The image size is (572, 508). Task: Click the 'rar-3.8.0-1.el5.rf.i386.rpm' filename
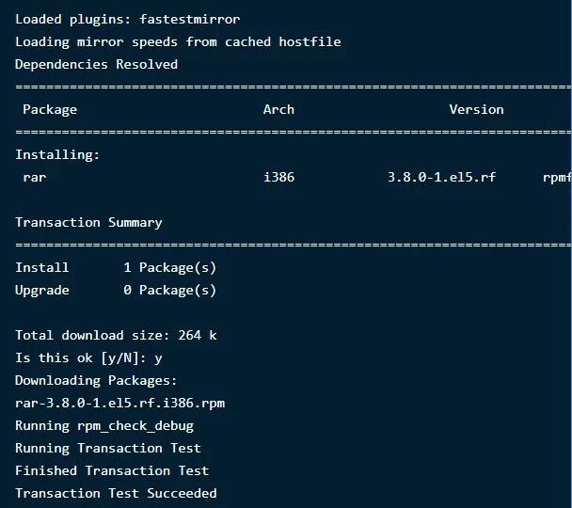(x=119, y=403)
